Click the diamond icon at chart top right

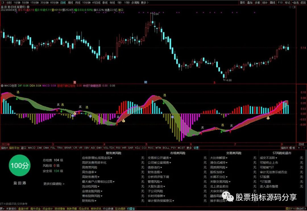290,7
